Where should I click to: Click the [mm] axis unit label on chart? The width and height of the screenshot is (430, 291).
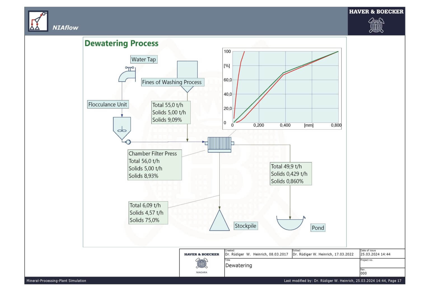pyautogui.click(x=309, y=126)
